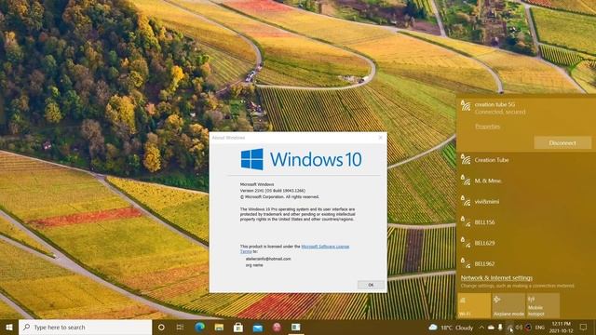Viewport: 596px width, 335px height.
Task: Open Properties of the connected network
Action: [487, 127]
